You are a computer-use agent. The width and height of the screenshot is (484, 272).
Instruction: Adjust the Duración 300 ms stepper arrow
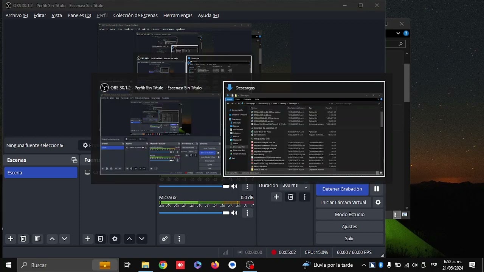(306, 187)
